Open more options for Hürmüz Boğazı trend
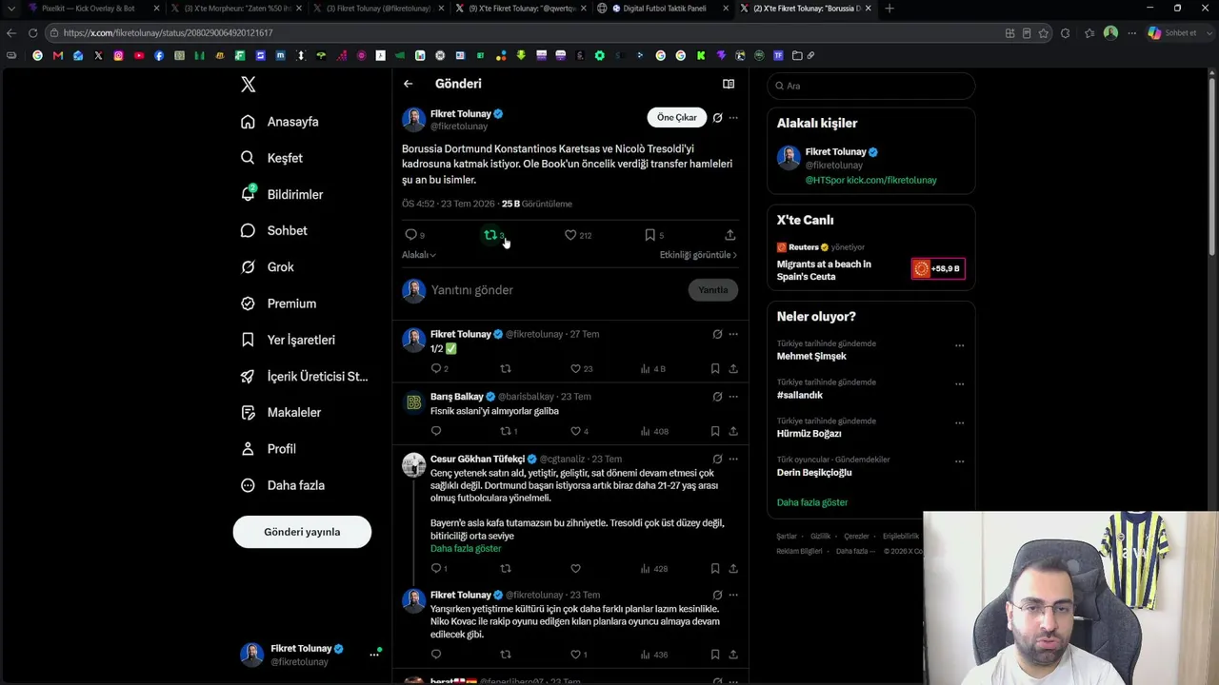 (x=959, y=423)
